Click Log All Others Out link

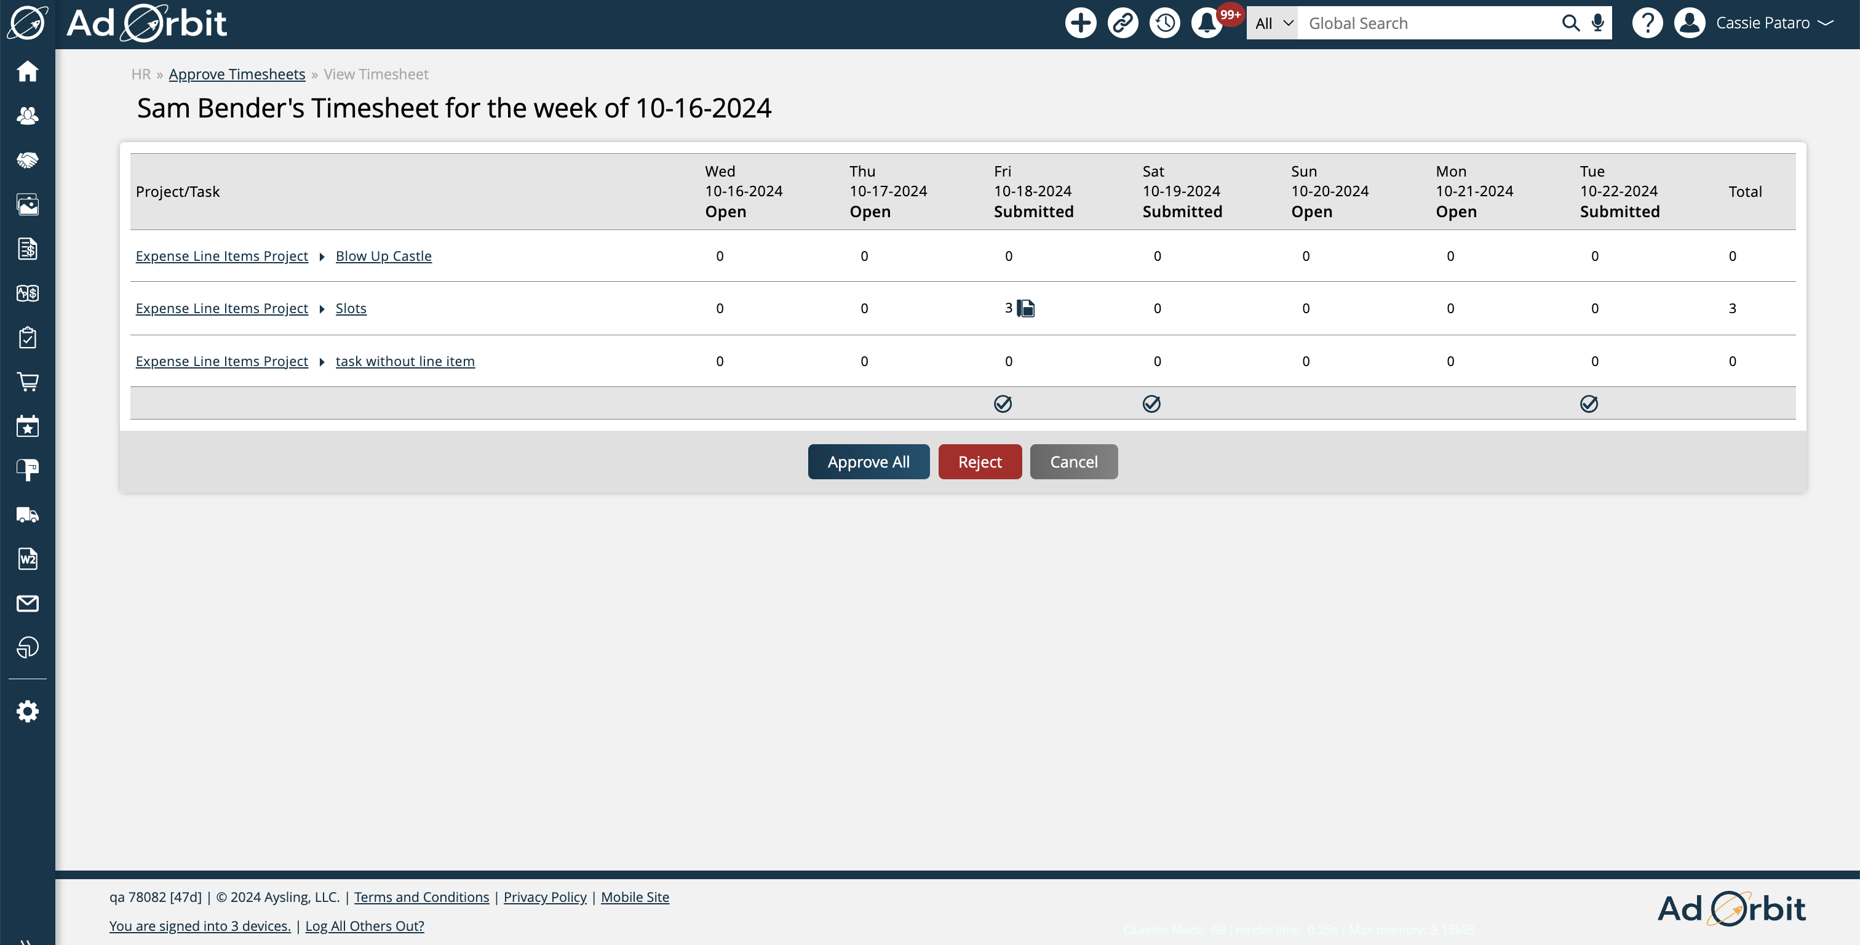point(365,925)
